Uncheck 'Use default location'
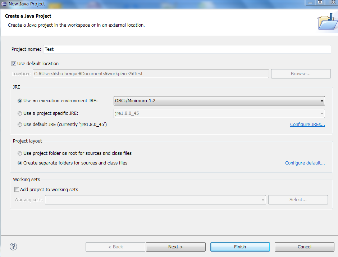 (x=14, y=63)
